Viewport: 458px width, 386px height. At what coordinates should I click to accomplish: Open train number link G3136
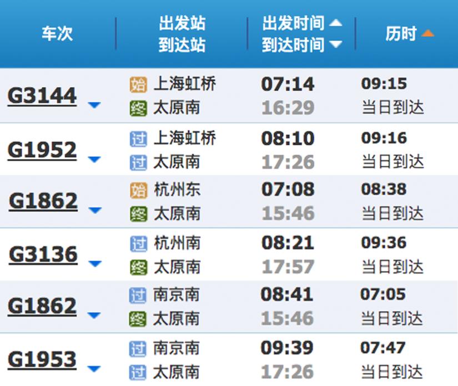[43, 255]
